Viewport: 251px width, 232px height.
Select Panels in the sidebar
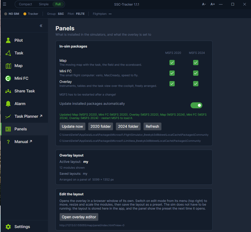tap(24, 129)
